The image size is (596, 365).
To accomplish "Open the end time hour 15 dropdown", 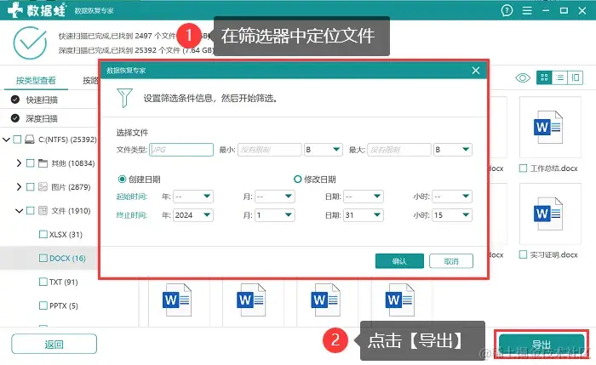I will (x=452, y=215).
